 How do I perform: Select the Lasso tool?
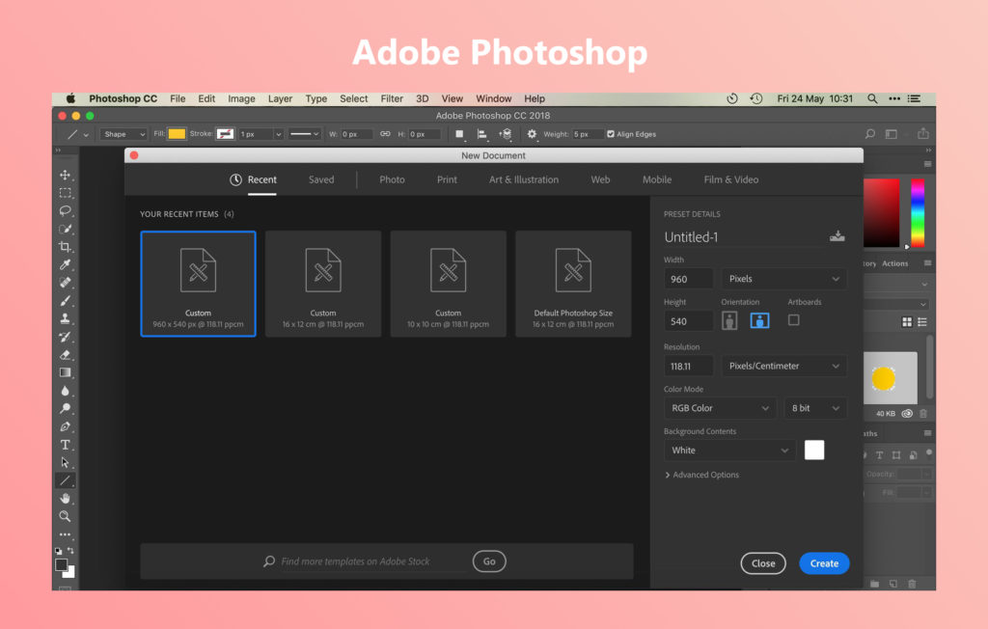coord(65,210)
